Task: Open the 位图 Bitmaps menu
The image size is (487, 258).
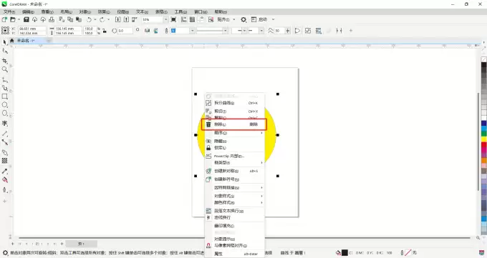Action: point(122,11)
